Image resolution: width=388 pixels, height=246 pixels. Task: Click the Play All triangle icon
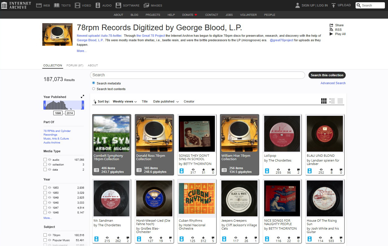[x=331, y=34]
